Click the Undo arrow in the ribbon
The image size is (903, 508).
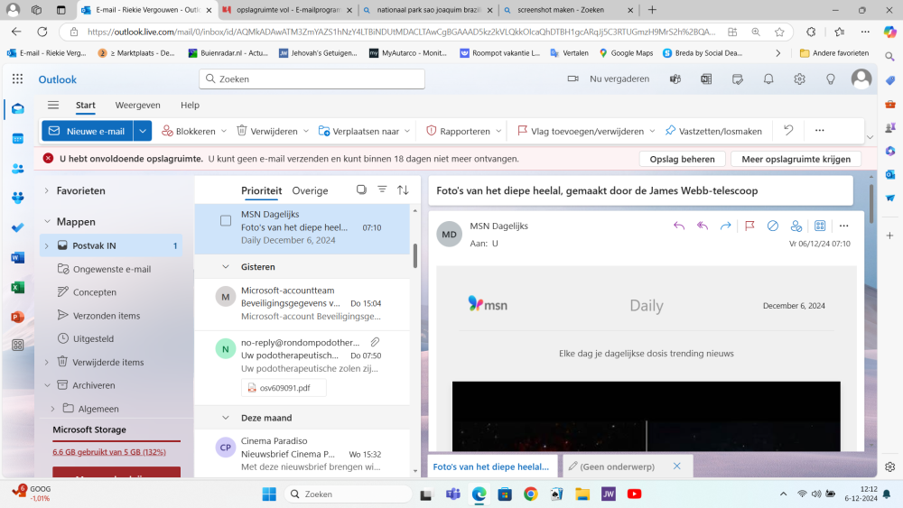(x=788, y=131)
